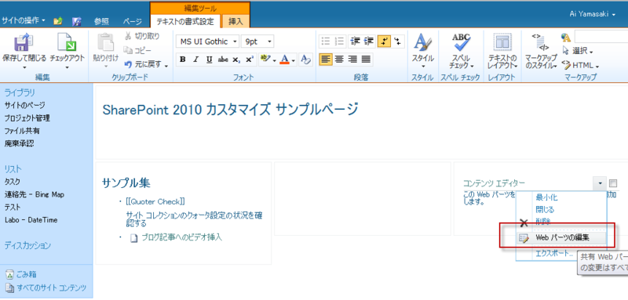
Task: Click the language input box in ribbon
Action: click(x=601, y=37)
